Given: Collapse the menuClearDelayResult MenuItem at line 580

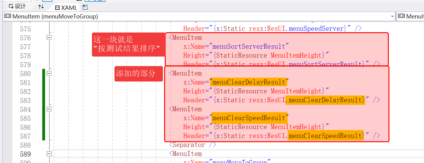Looking at the screenshot, I should (x=49, y=73).
